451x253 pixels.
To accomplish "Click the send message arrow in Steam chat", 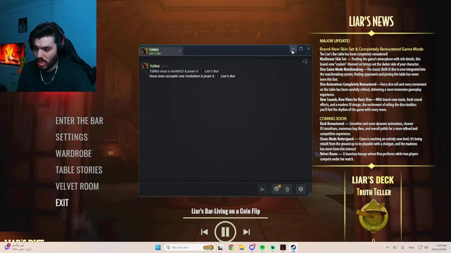I will pos(262,189).
